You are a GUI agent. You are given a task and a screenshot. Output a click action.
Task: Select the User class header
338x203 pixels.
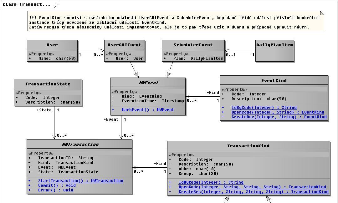[x=52, y=45]
